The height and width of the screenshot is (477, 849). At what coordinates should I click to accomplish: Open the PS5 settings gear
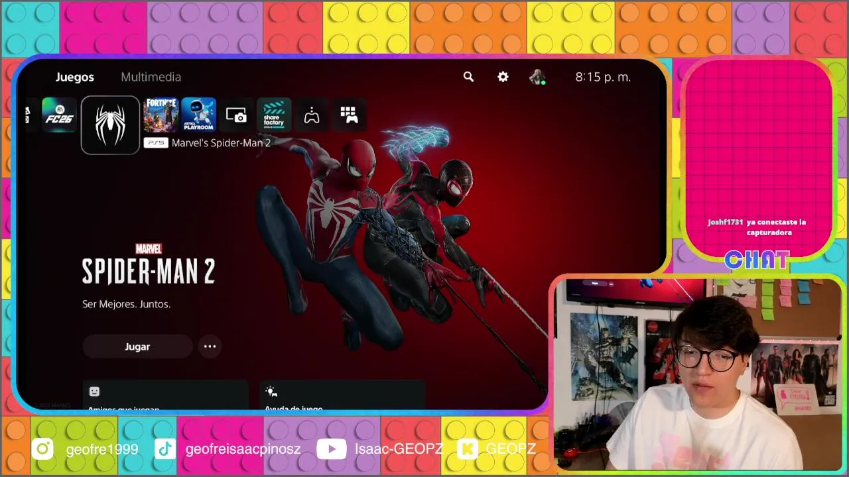[x=503, y=77]
